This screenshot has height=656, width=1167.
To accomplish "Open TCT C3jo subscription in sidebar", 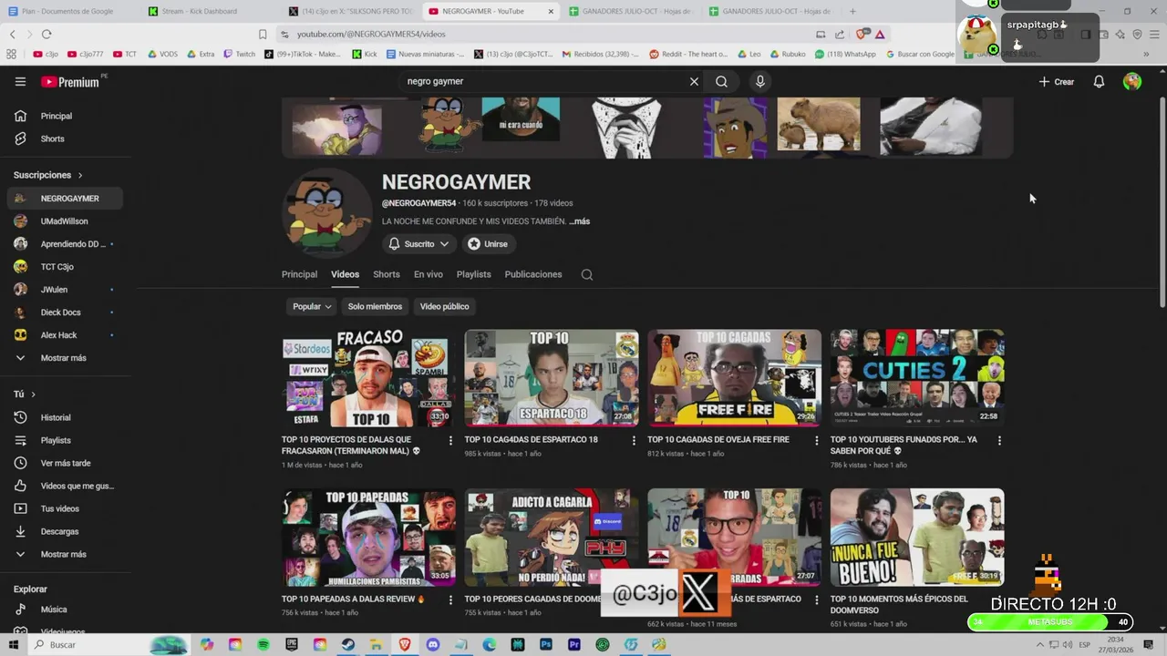I will pos(64,267).
